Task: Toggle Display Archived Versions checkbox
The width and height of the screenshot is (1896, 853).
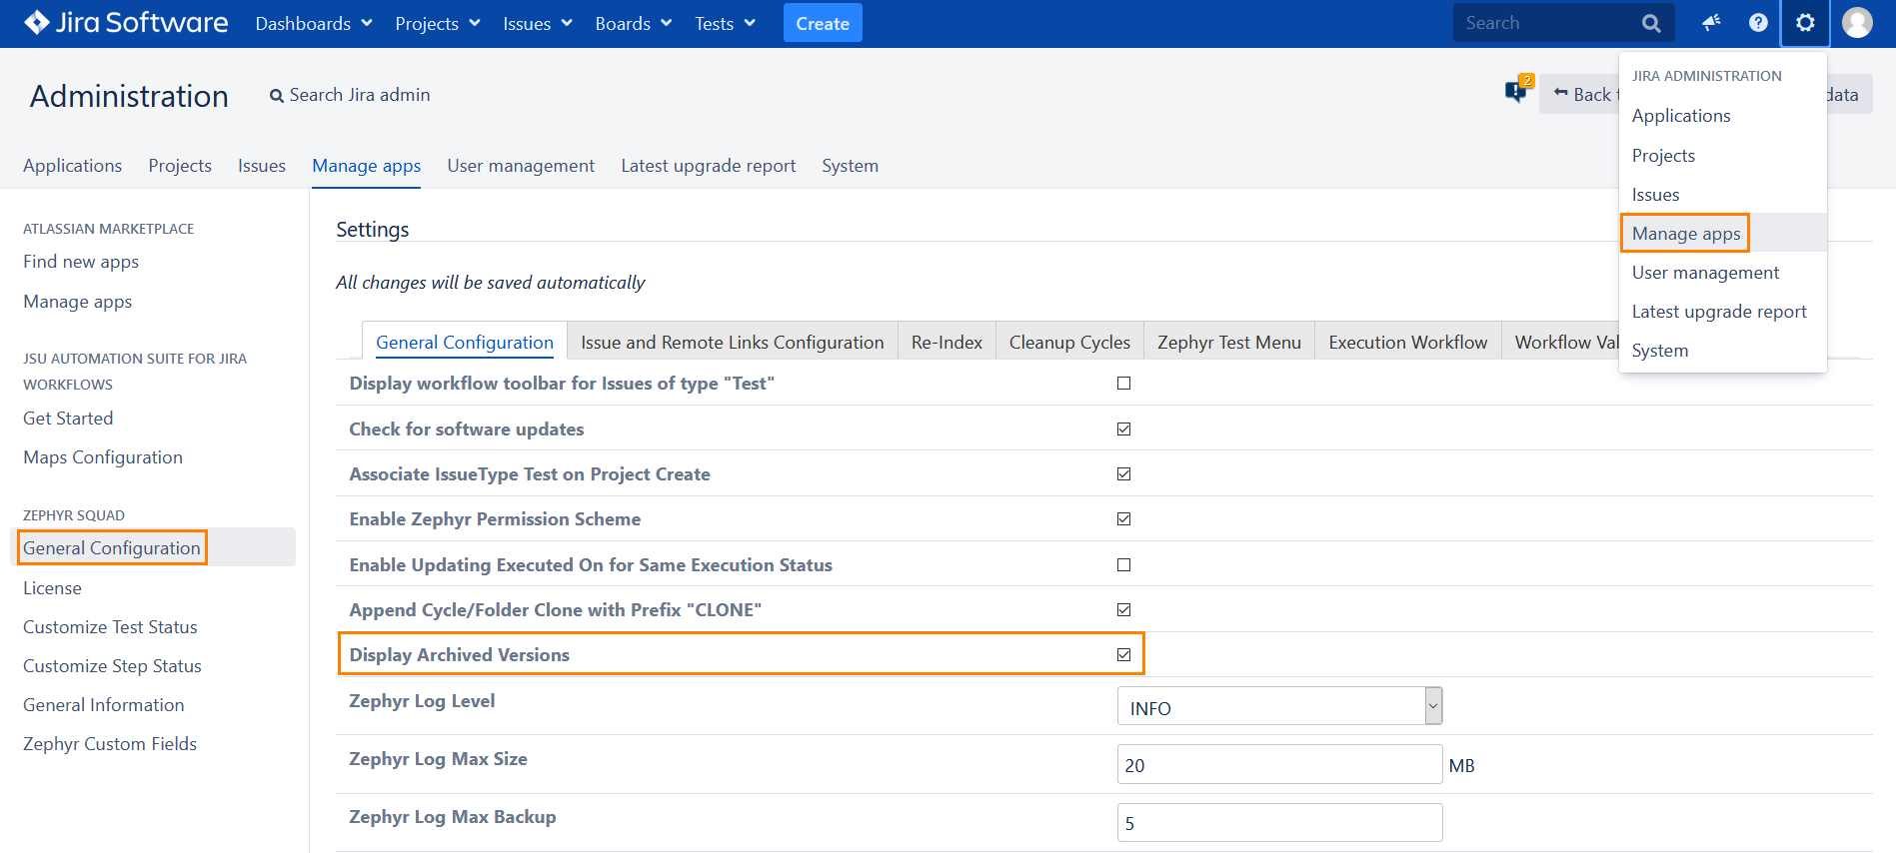Action: (x=1123, y=655)
